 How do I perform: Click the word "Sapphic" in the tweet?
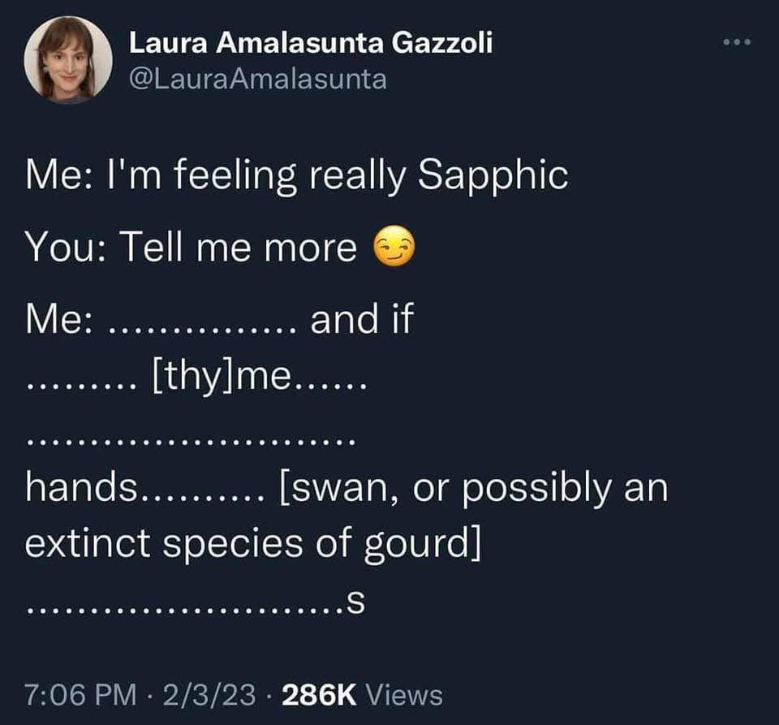[x=492, y=177]
